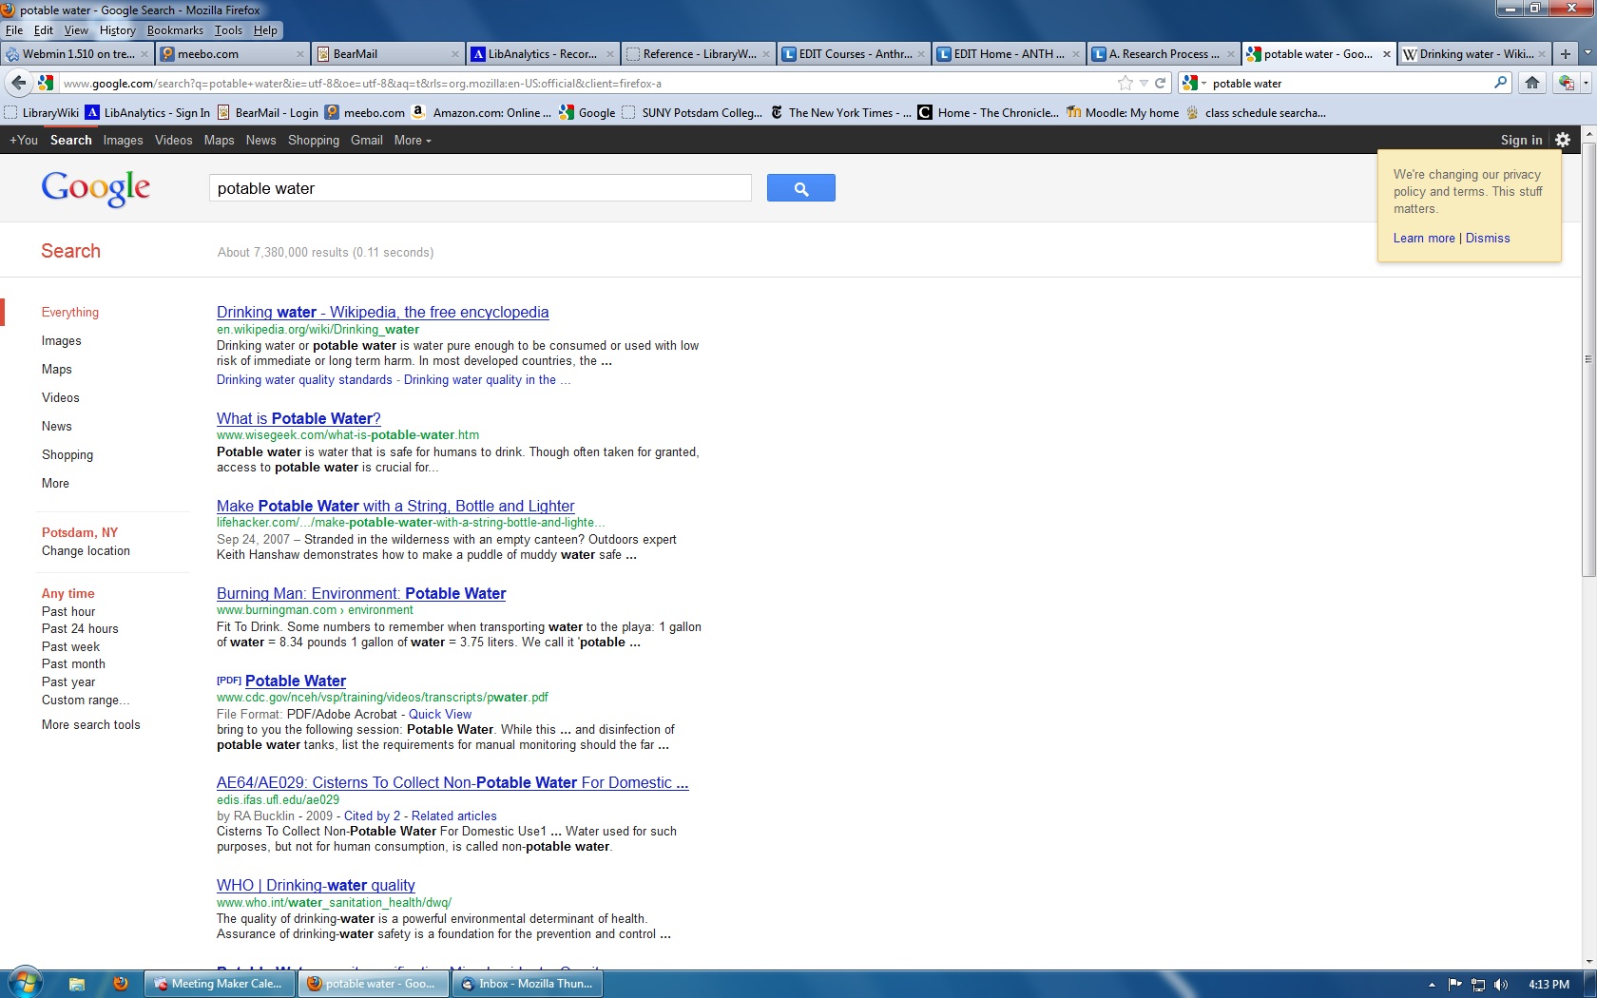
Task: Open the LibAnalytics - Sign In bookmark
Action: point(148,112)
